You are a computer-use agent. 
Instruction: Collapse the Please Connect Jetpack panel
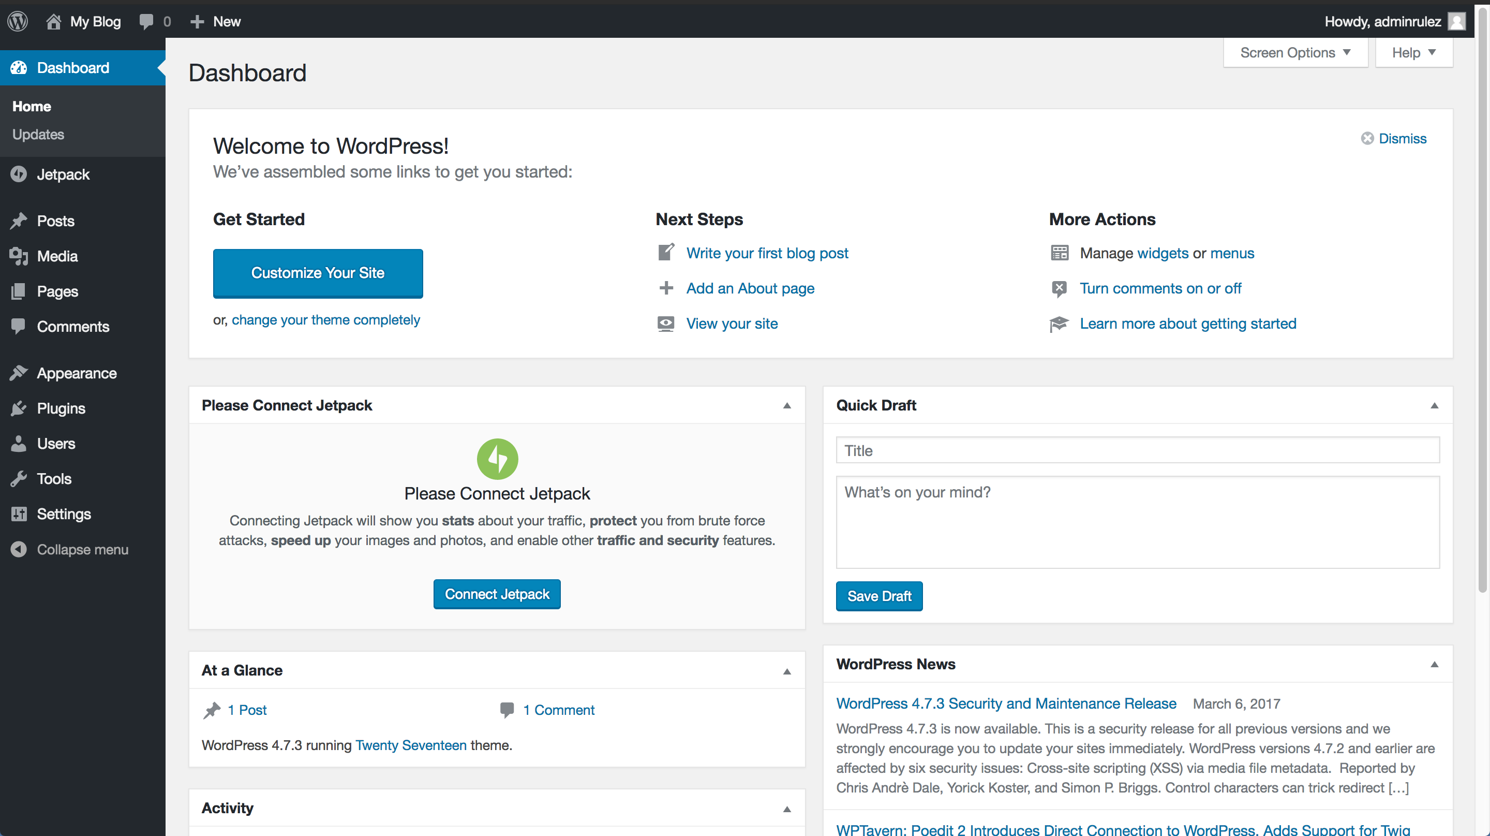(x=786, y=405)
